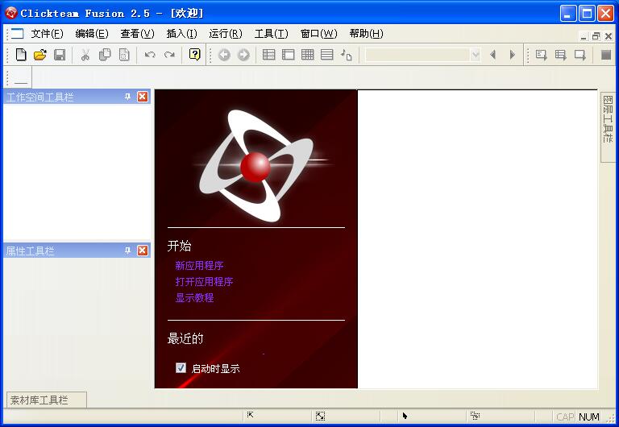Go to next frame triangle arrow

pyautogui.click(x=512, y=55)
